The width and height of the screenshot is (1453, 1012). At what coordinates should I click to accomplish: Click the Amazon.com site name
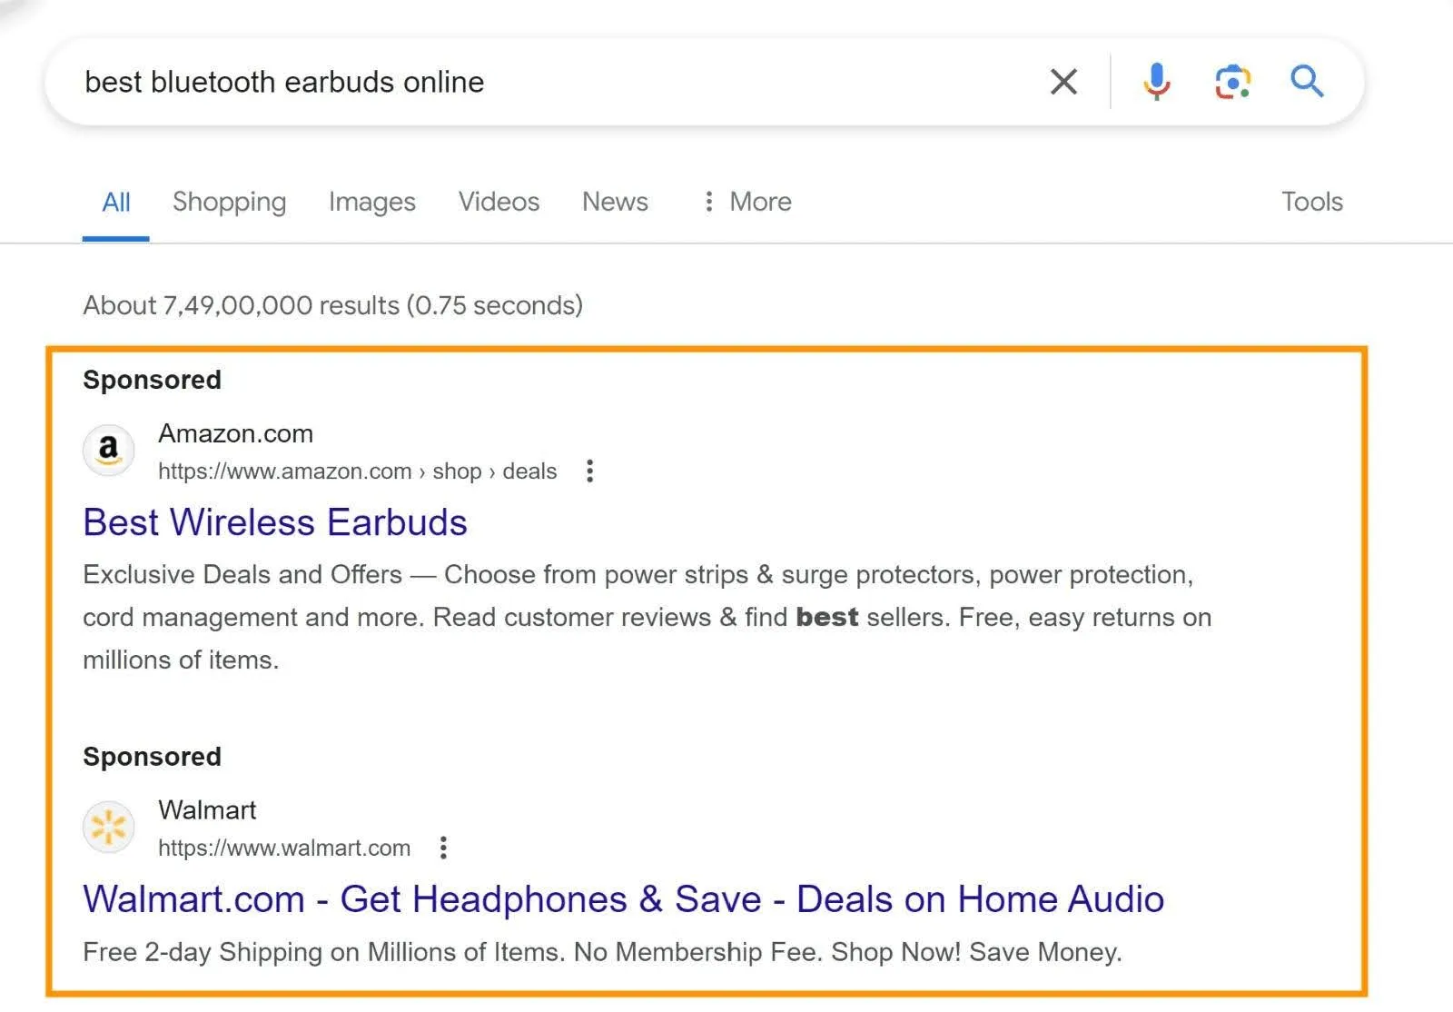pyautogui.click(x=235, y=433)
